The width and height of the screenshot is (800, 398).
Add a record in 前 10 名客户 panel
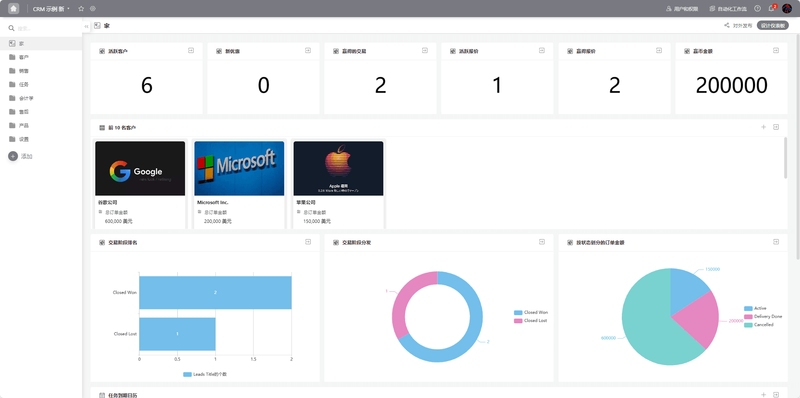click(x=764, y=127)
